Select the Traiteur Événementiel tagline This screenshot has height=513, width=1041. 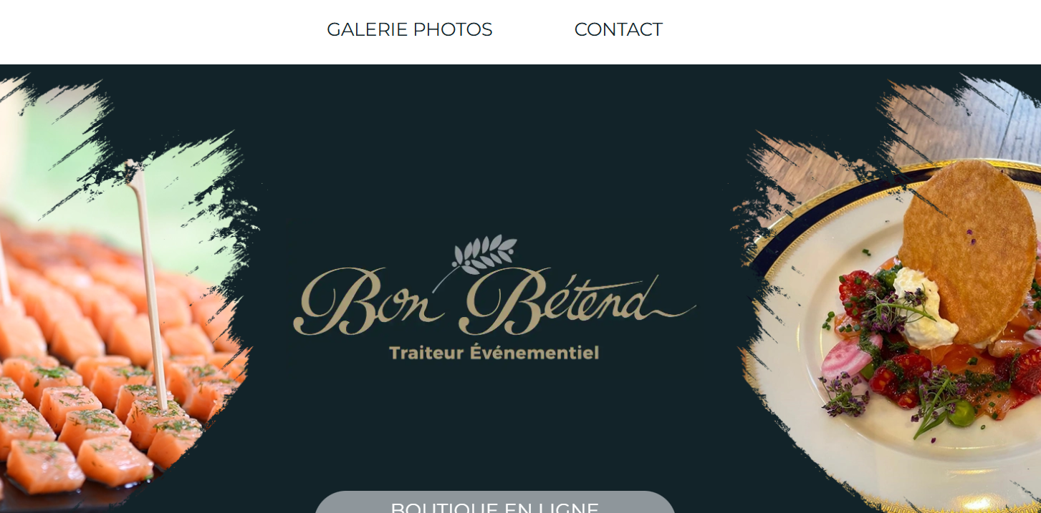tap(494, 352)
